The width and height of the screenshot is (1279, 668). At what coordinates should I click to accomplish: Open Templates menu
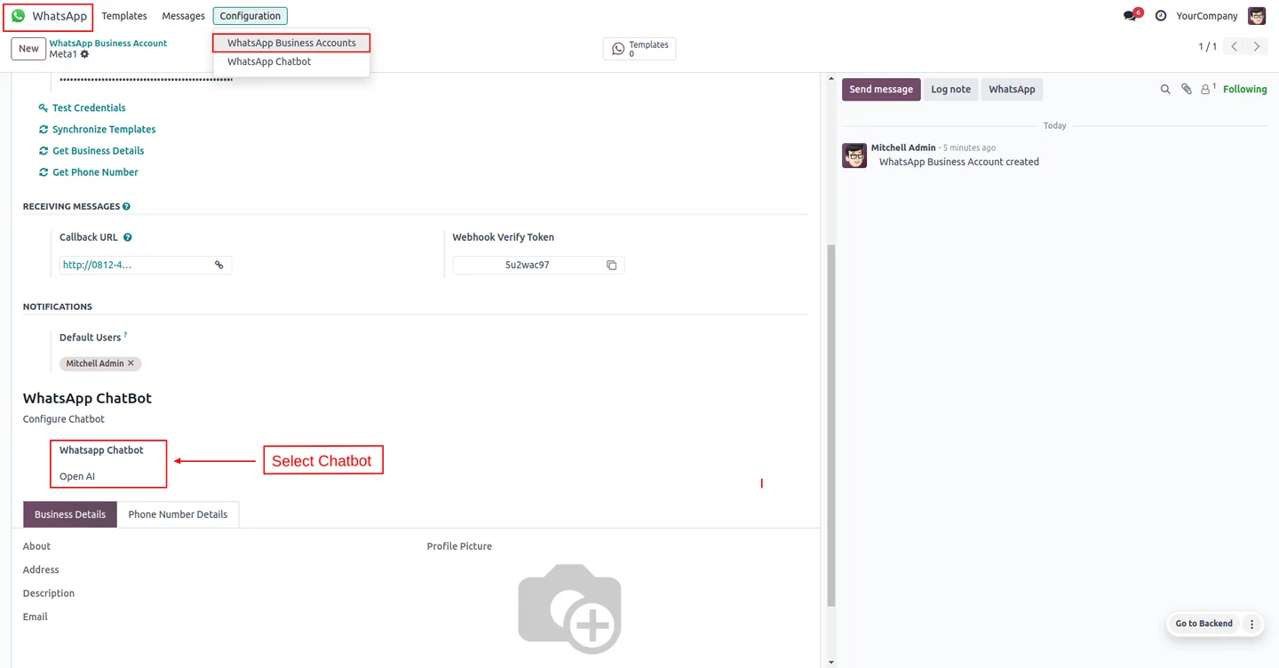(124, 16)
